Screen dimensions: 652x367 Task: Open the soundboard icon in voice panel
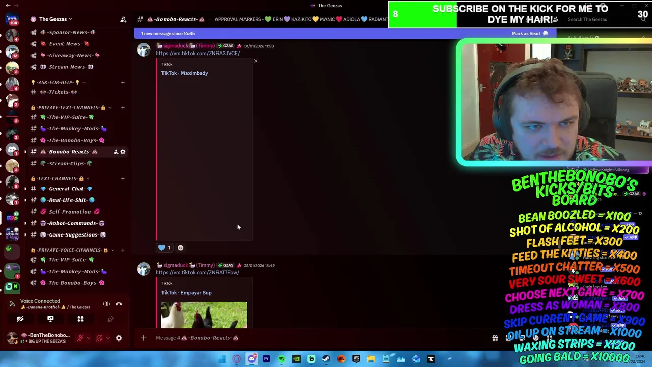111,319
